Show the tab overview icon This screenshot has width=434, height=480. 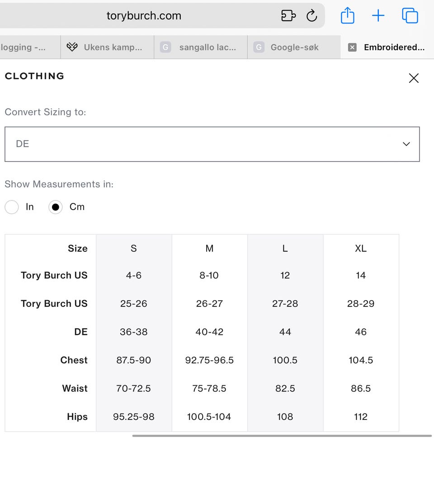pyautogui.click(x=410, y=16)
